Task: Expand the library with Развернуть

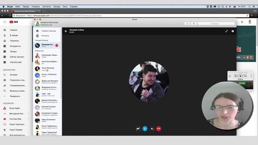Action: 16,96
